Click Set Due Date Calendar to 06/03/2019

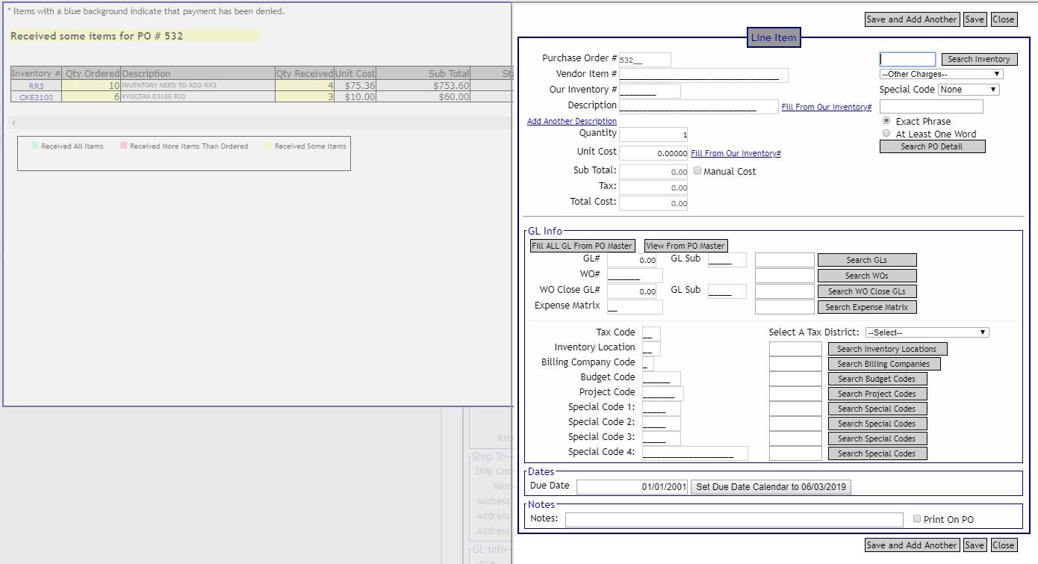771,487
